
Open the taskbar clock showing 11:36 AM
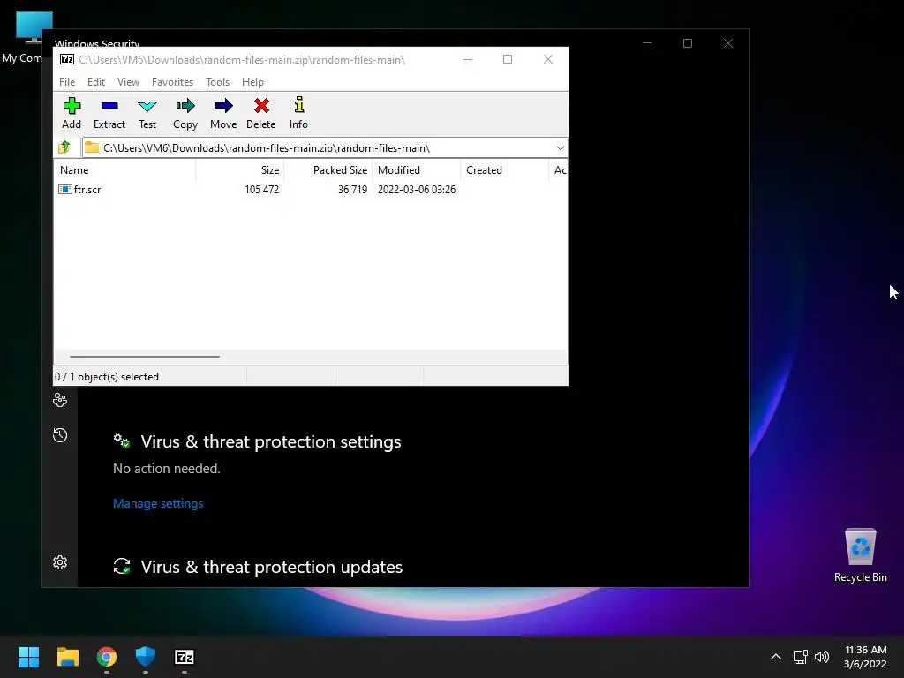[x=865, y=657]
